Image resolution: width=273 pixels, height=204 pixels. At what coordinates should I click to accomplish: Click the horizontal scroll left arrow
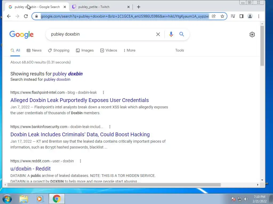click(5, 185)
